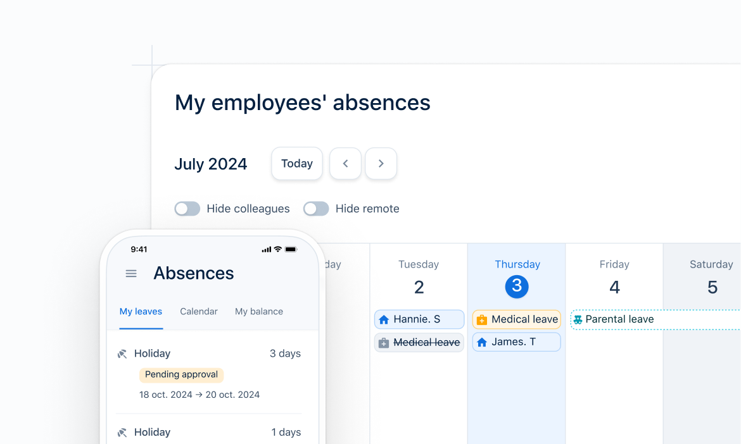The width and height of the screenshot is (741, 444).
Task: Click the second Holiday umbrella icon
Action: [123, 433]
